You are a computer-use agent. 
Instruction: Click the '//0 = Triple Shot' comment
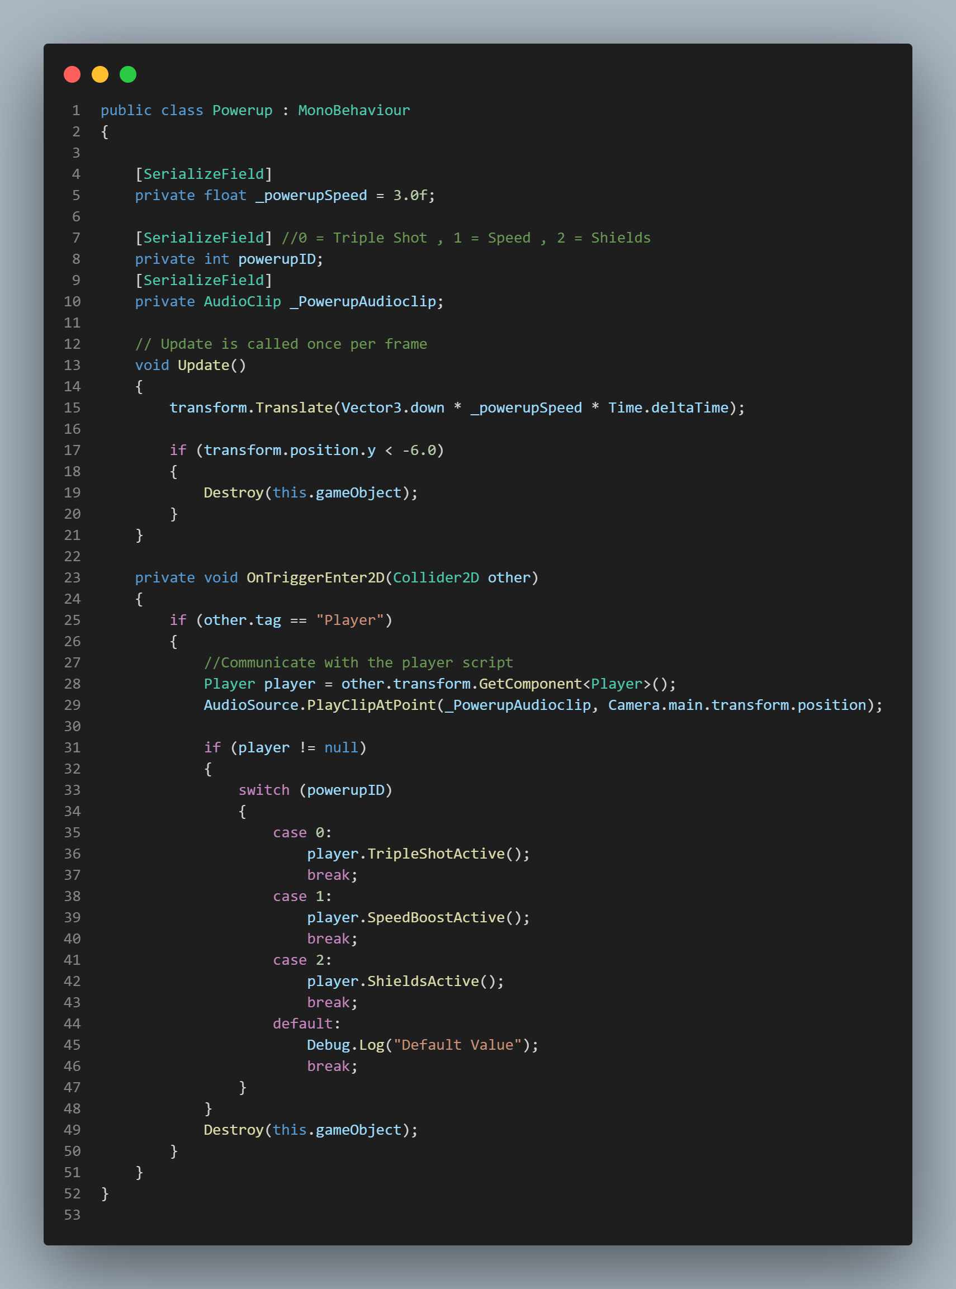354,238
